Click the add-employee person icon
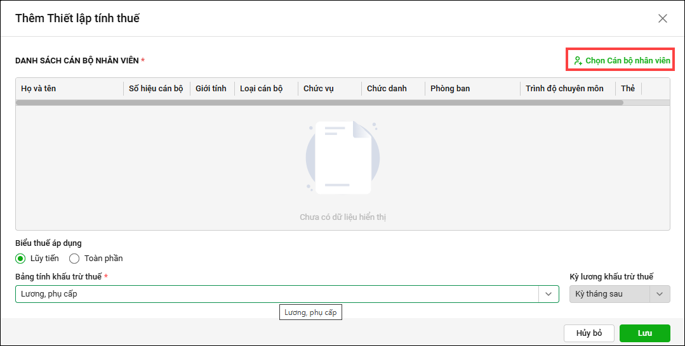This screenshot has height=346, width=685. tap(578, 61)
